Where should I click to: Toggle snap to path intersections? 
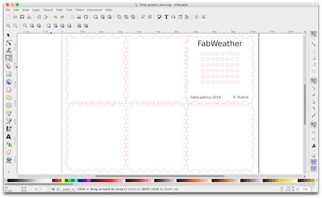(313, 95)
